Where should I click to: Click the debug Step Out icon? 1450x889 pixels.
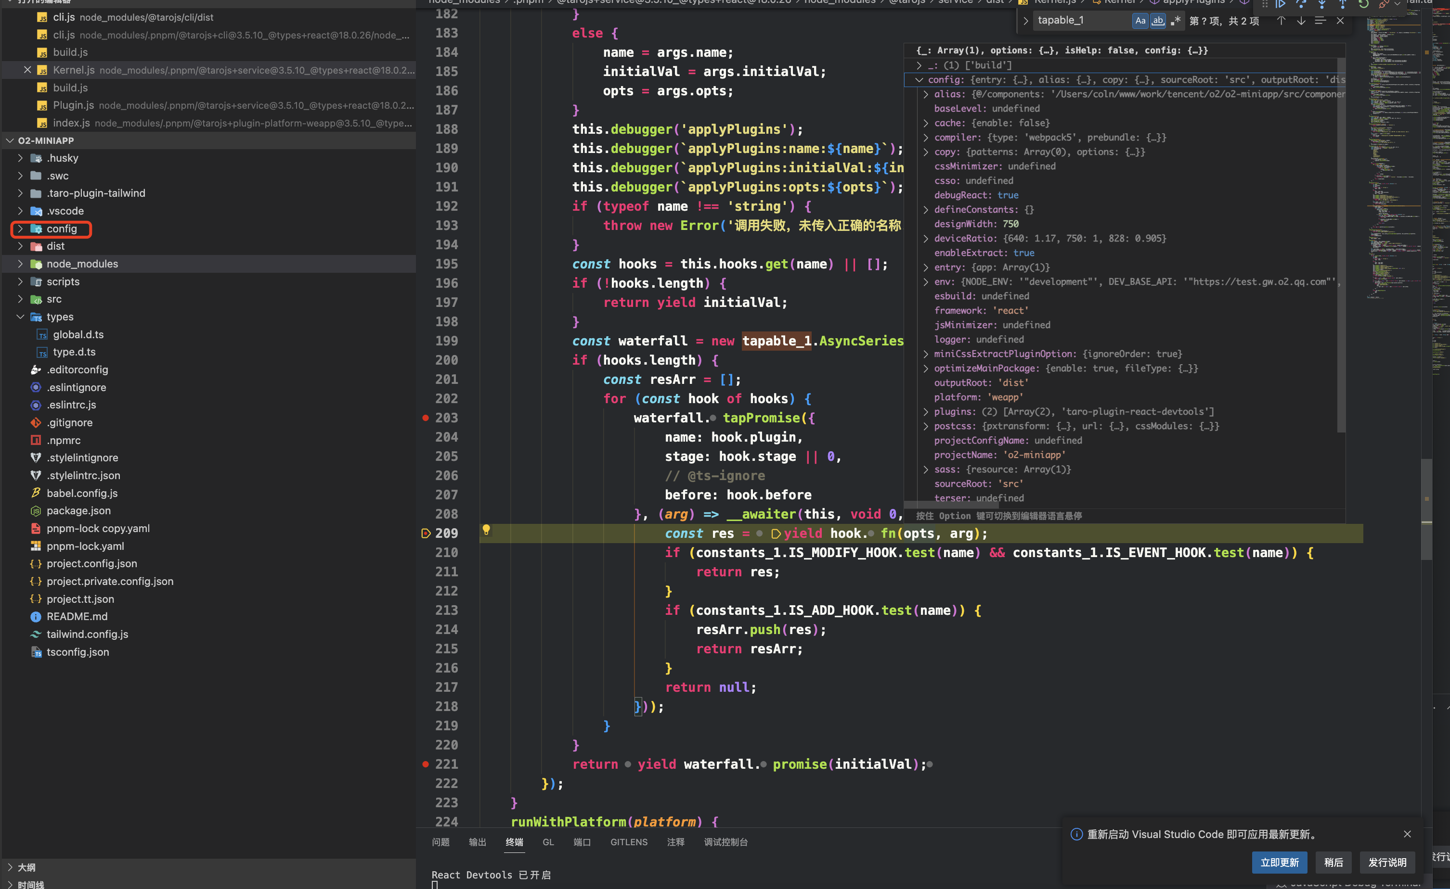coord(1342,3)
